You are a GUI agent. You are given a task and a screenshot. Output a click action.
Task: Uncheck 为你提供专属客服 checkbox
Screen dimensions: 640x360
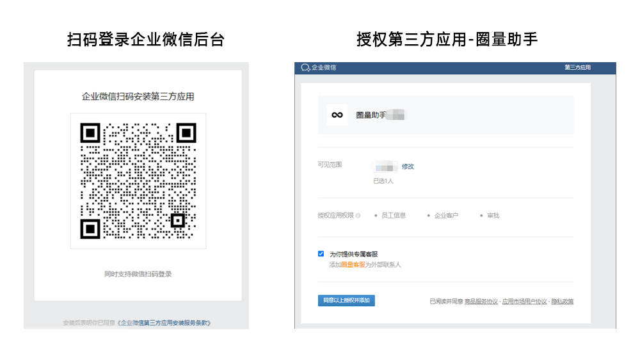pos(321,254)
